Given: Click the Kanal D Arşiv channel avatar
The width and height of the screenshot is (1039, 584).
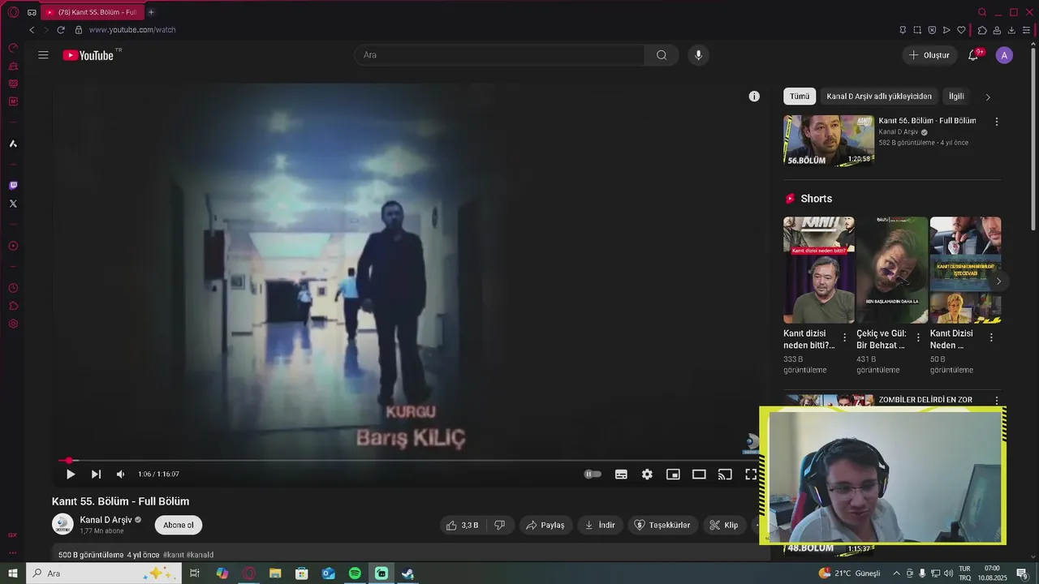Looking at the screenshot, I should (63, 524).
